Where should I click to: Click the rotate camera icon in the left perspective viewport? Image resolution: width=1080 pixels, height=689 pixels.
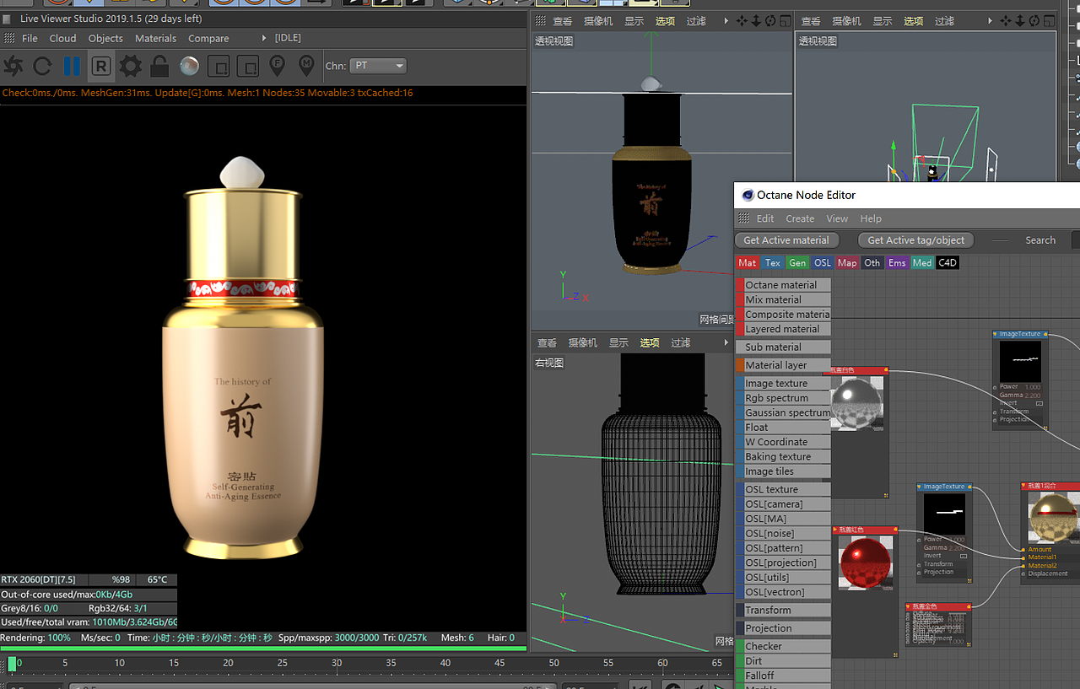pos(770,21)
